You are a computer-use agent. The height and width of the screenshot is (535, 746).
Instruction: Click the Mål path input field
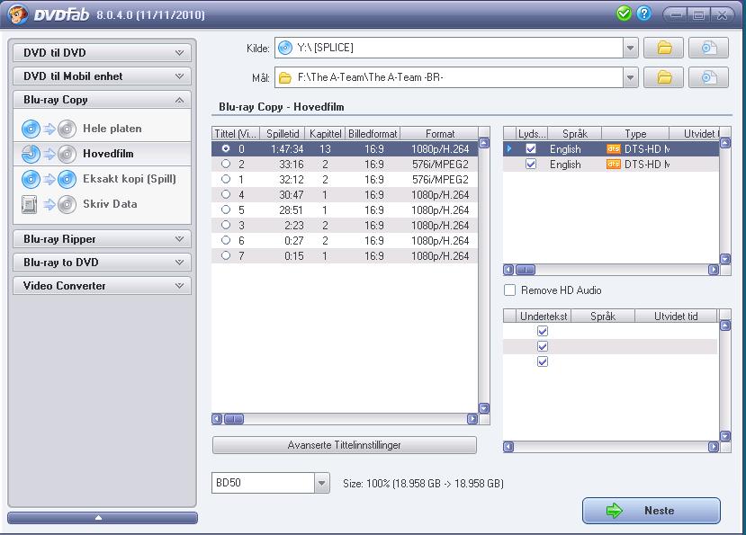tap(449, 77)
